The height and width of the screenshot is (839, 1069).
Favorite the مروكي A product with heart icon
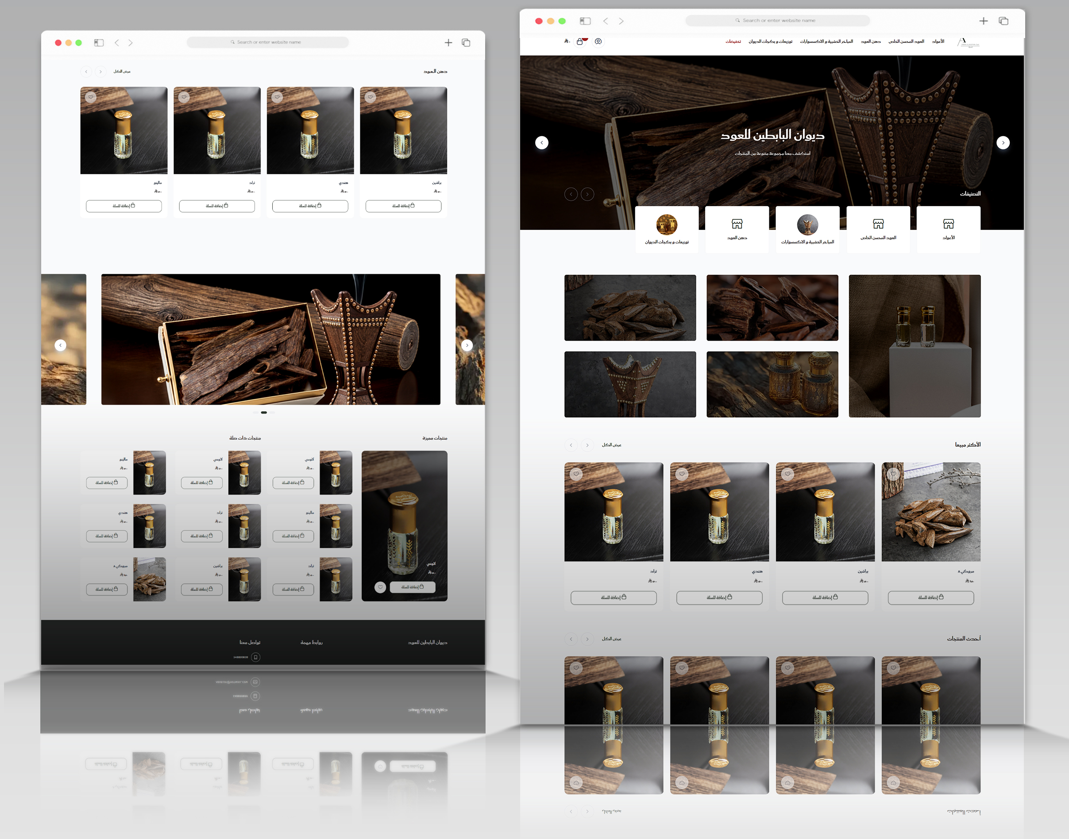[x=894, y=474]
